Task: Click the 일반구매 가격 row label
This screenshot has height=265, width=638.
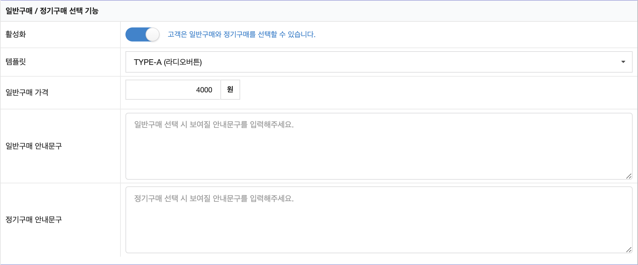Action: coord(27,92)
